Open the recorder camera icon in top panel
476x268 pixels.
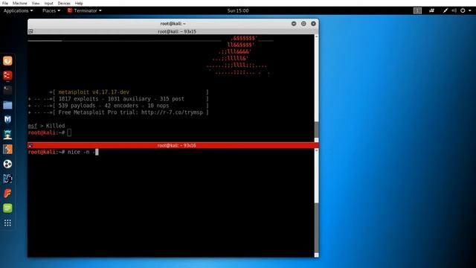(431, 10)
